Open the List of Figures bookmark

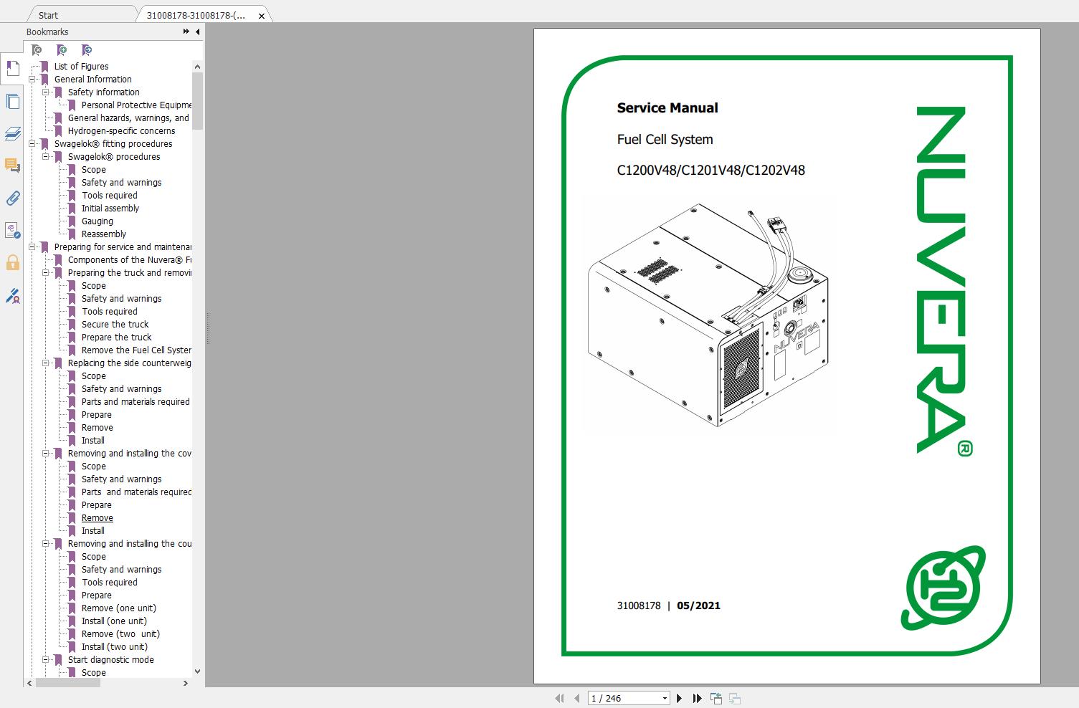click(81, 67)
